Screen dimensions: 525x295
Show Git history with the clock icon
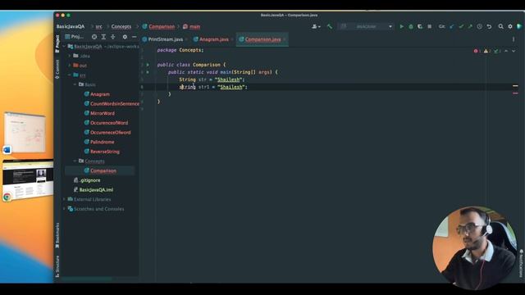coord(479,26)
